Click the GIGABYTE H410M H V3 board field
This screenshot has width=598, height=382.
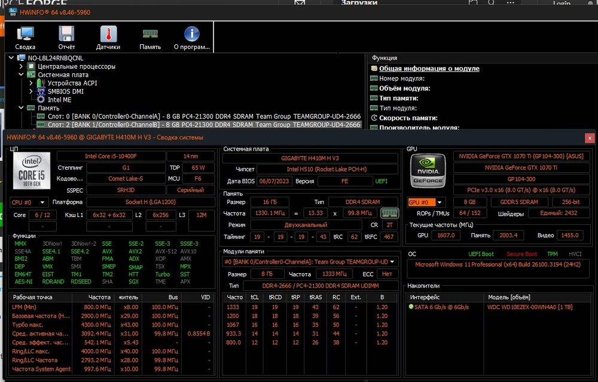point(310,158)
